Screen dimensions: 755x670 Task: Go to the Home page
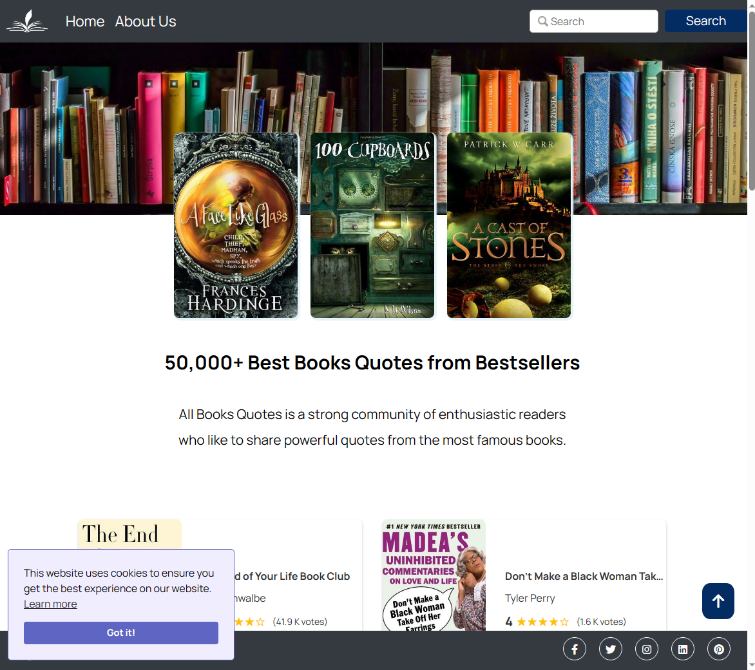pyautogui.click(x=85, y=22)
